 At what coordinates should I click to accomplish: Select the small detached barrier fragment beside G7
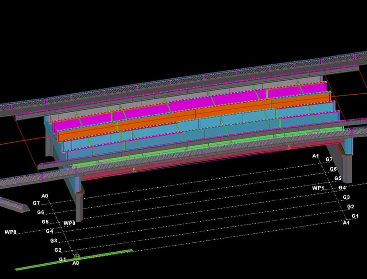click(x=14, y=205)
